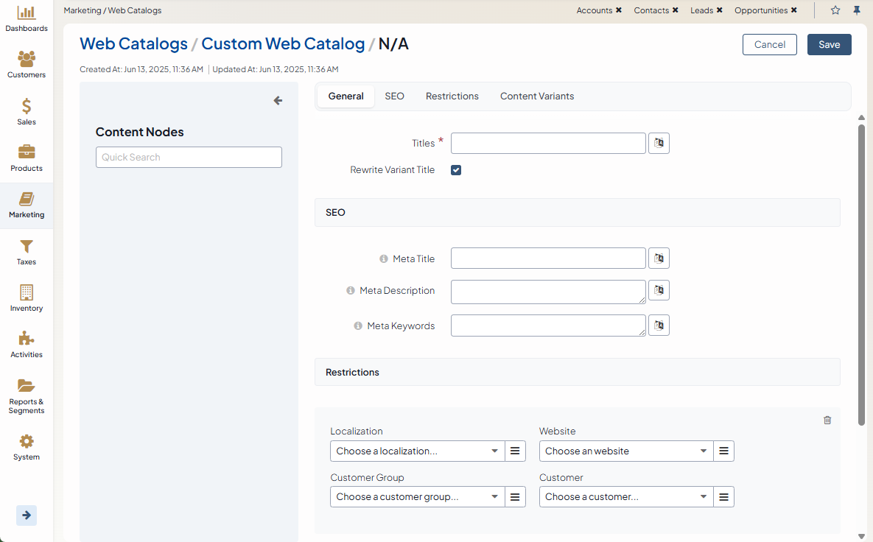The image size is (873, 542).
Task: Switch to the Content Variants tab
Action: (x=536, y=96)
